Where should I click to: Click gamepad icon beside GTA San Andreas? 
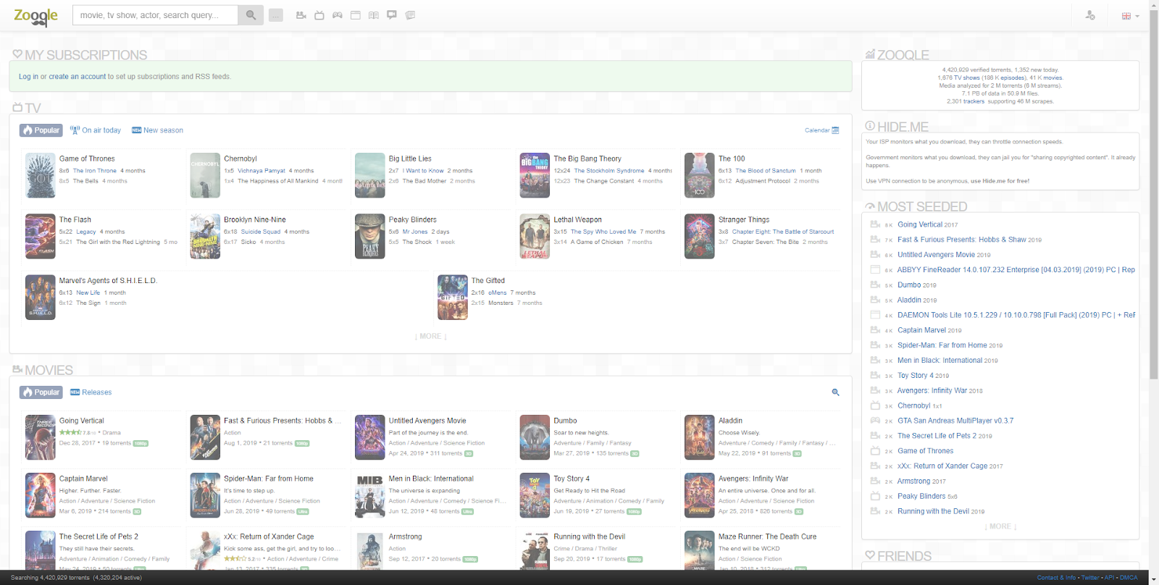point(875,421)
